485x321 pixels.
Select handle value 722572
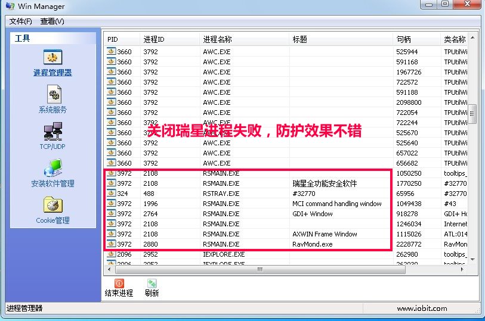[x=407, y=82]
